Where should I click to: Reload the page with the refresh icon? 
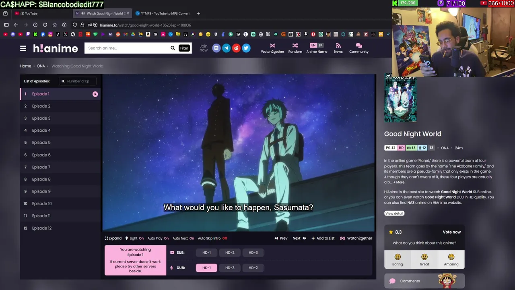click(45, 25)
